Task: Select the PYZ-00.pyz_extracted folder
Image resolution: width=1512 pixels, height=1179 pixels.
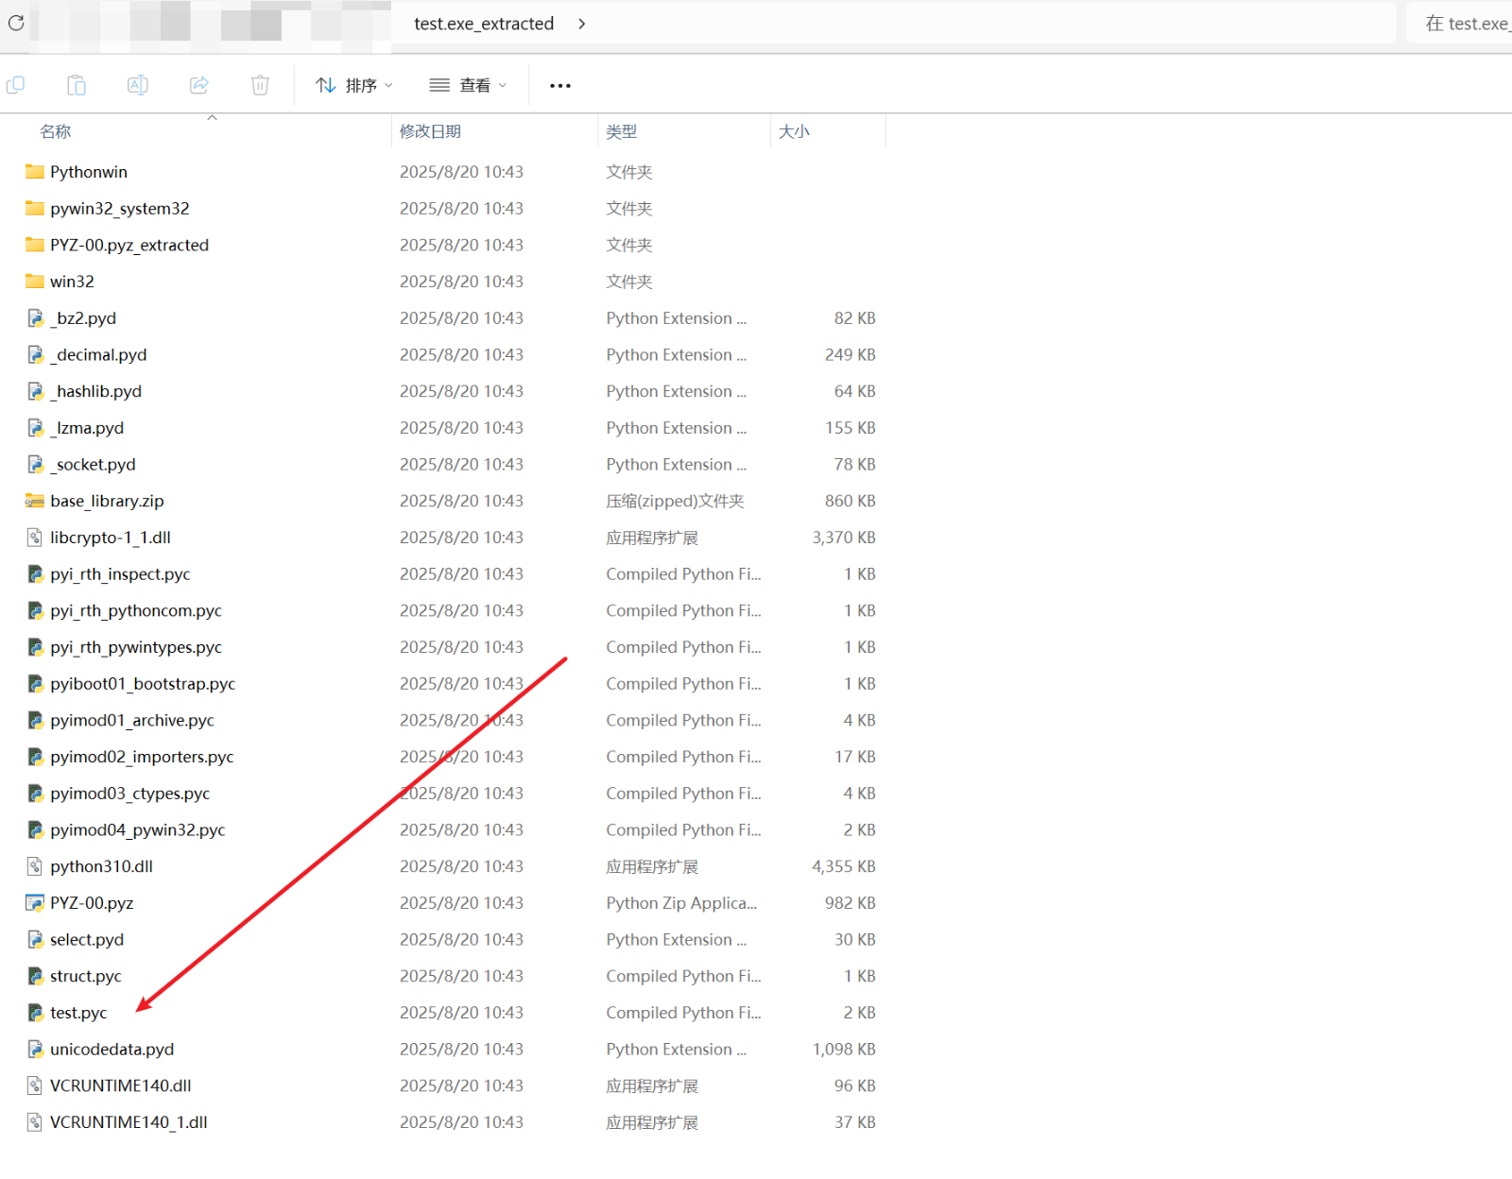Action: pos(129,246)
